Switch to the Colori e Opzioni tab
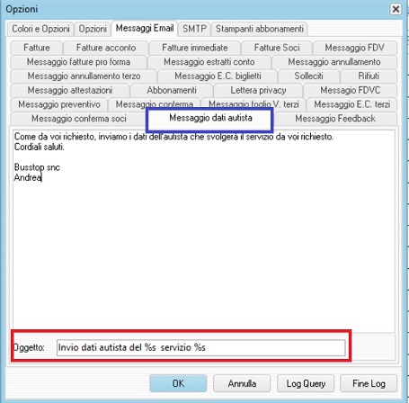Viewport: 409px width, 403px height. [40, 29]
